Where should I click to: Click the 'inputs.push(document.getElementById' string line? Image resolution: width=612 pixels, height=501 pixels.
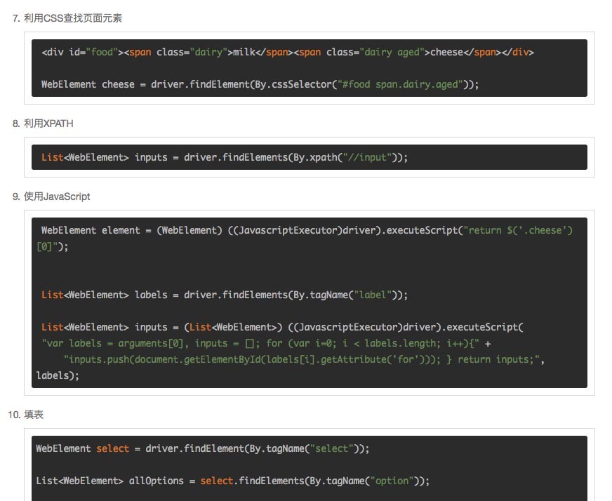tap(304, 359)
